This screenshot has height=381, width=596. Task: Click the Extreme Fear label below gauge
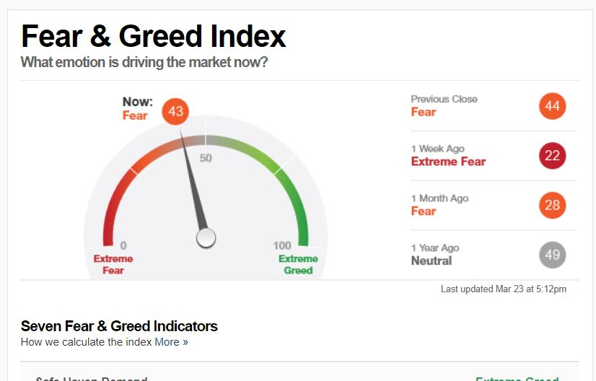click(113, 265)
